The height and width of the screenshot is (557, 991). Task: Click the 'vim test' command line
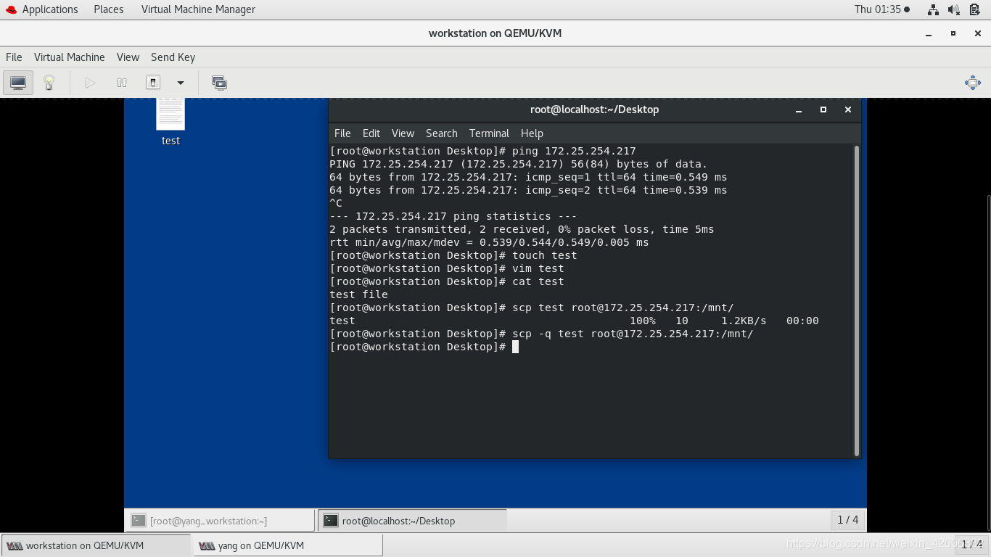pyautogui.click(x=446, y=268)
